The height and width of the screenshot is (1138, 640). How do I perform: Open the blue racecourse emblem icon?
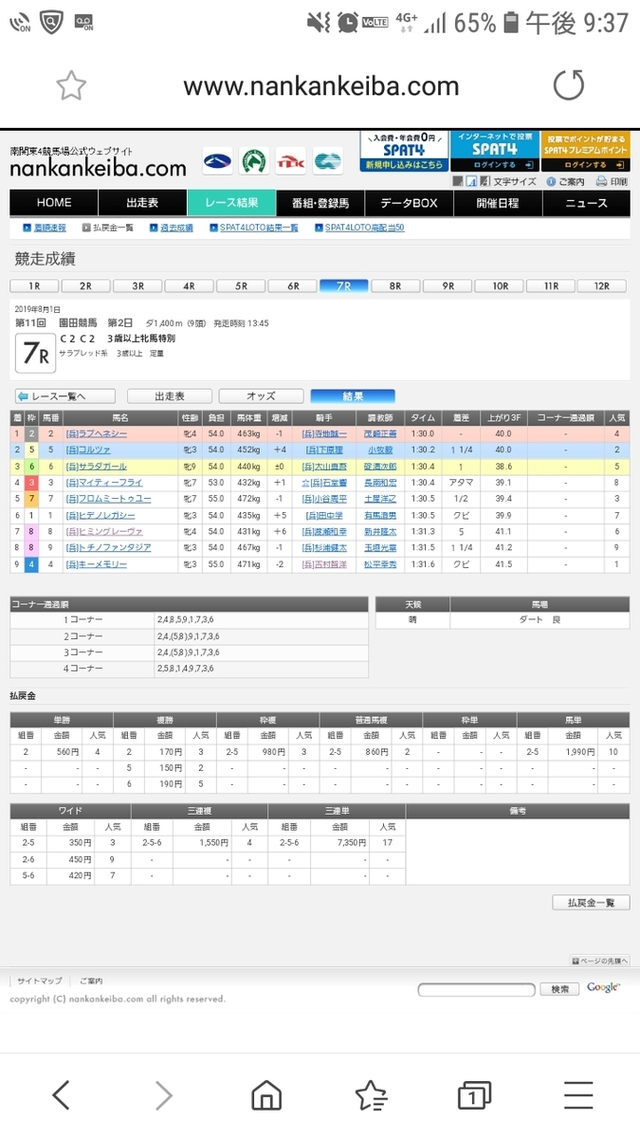(217, 161)
